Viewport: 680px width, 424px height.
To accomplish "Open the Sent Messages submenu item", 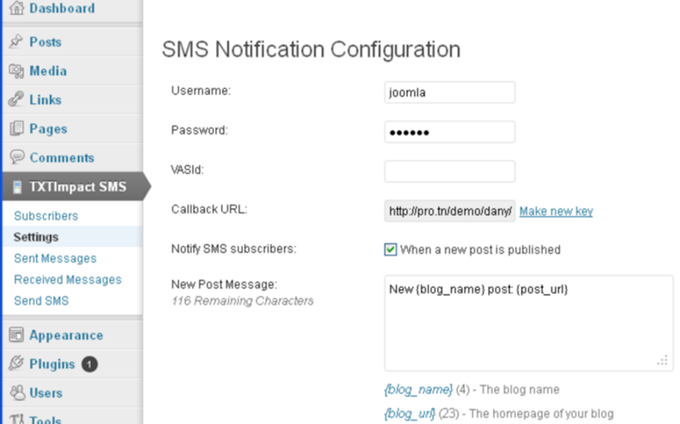I will 55,258.
